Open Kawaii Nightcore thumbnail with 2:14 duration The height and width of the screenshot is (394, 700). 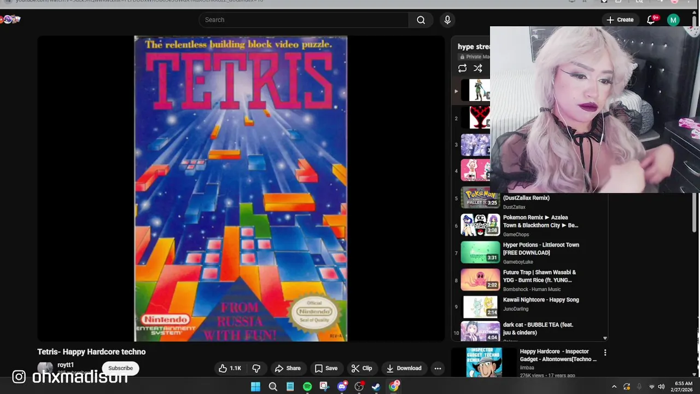[x=480, y=307]
